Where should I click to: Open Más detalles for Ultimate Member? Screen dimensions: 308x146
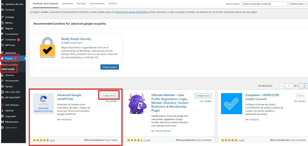pyautogui.click(x=206, y=101)
